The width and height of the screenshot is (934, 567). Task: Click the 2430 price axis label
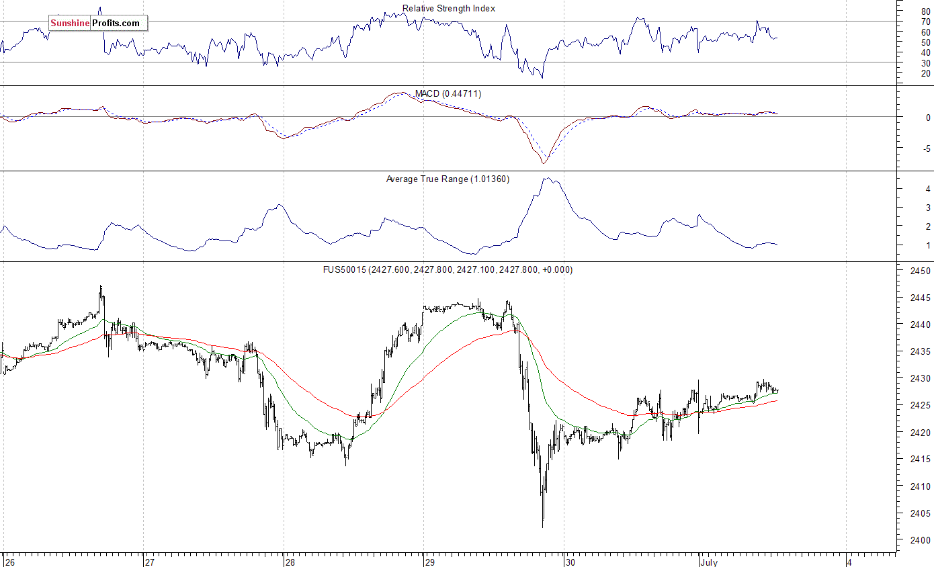tap(921, 378)
